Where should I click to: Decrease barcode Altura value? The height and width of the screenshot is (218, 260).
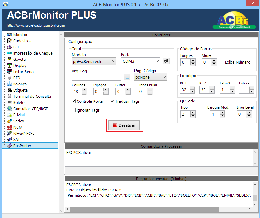tap(214, 64)
